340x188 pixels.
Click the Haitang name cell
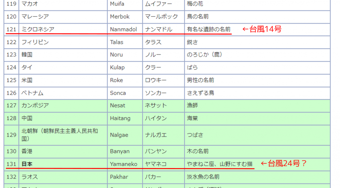(120, 118)
